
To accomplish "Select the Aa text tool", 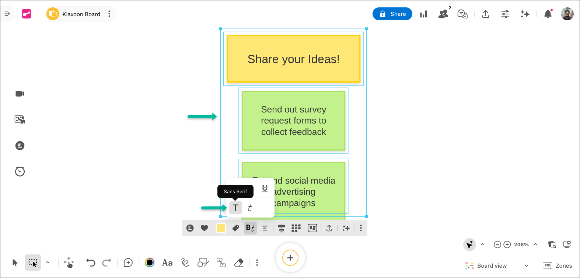I will (167, 263).
